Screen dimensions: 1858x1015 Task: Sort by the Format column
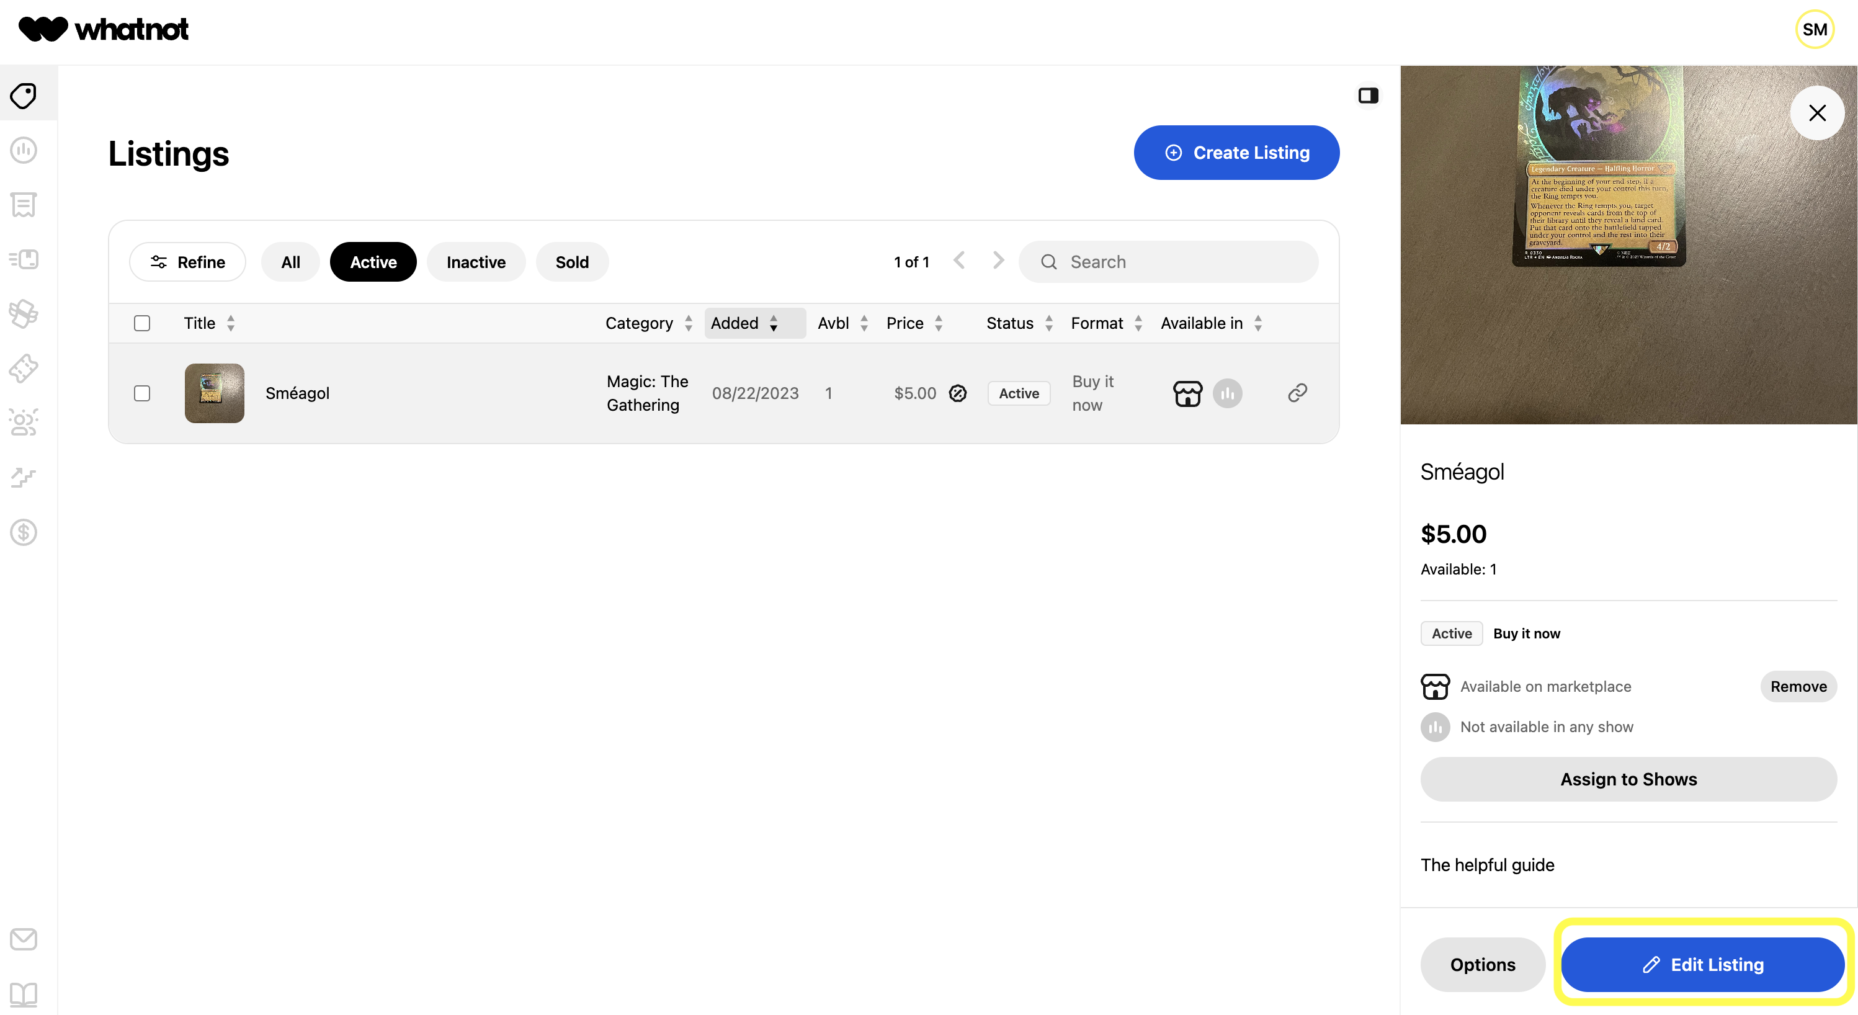[x=1107, y=323]
